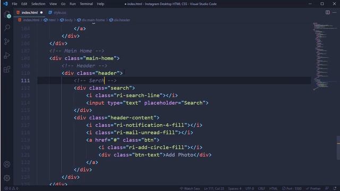Viewport: 340px width, 191px height.
Task: Split the editor to the right
Action: tap(327, 13)
